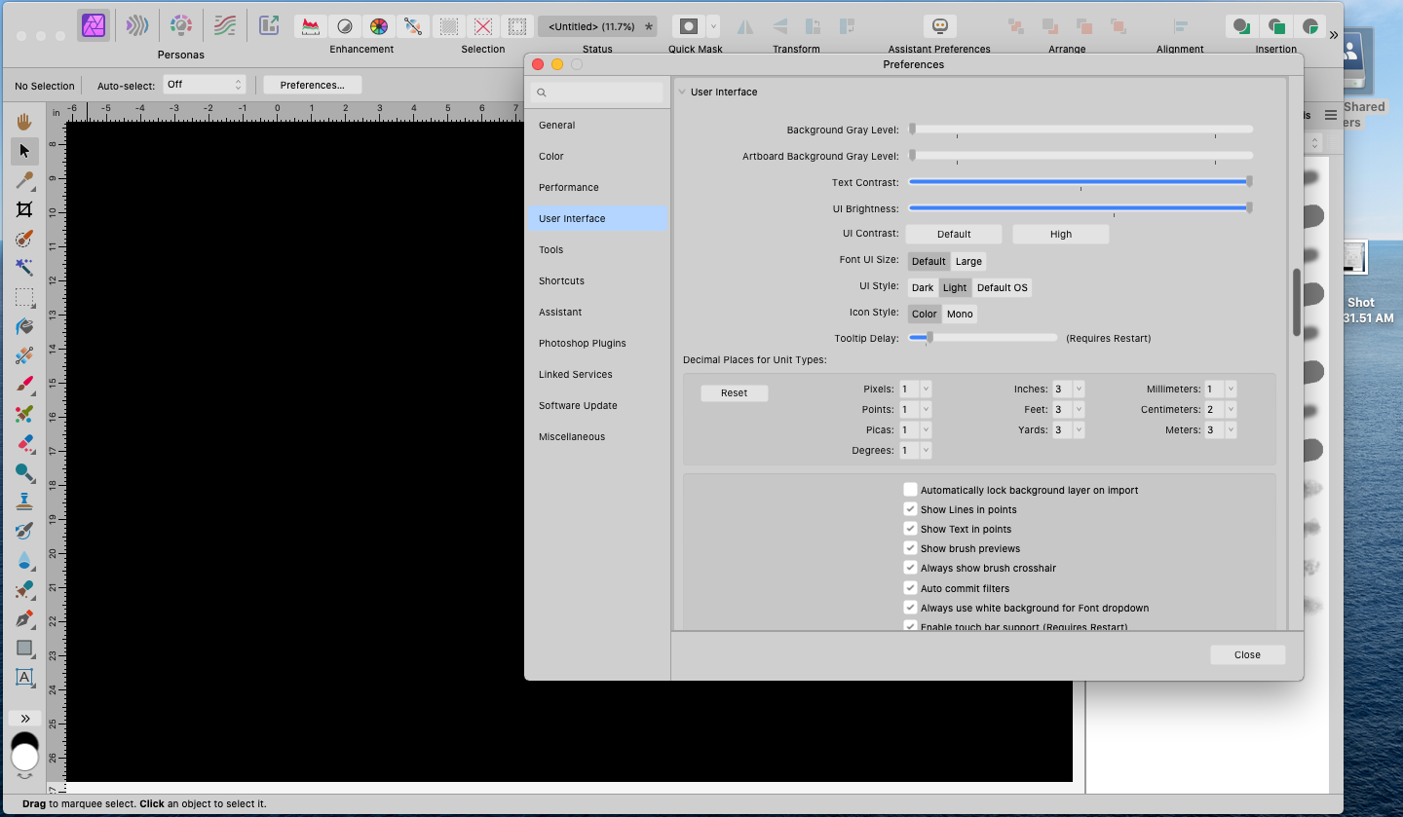
Task: Click the Tooltip Delay slider handle
Action: point(929,338)
